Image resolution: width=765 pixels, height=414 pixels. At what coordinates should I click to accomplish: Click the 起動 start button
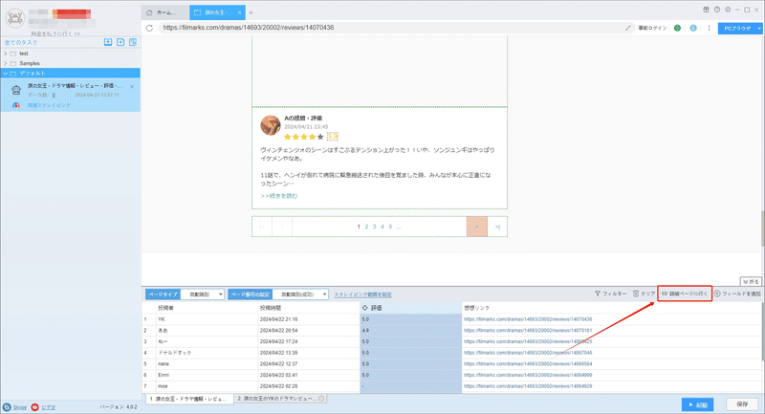[698, 404]
